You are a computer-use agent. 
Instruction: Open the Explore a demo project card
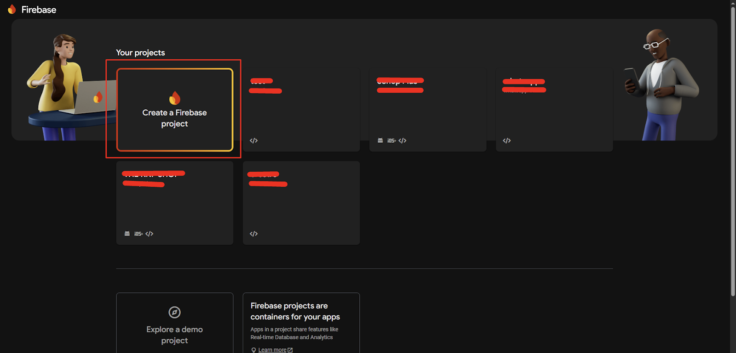point(175,323)
